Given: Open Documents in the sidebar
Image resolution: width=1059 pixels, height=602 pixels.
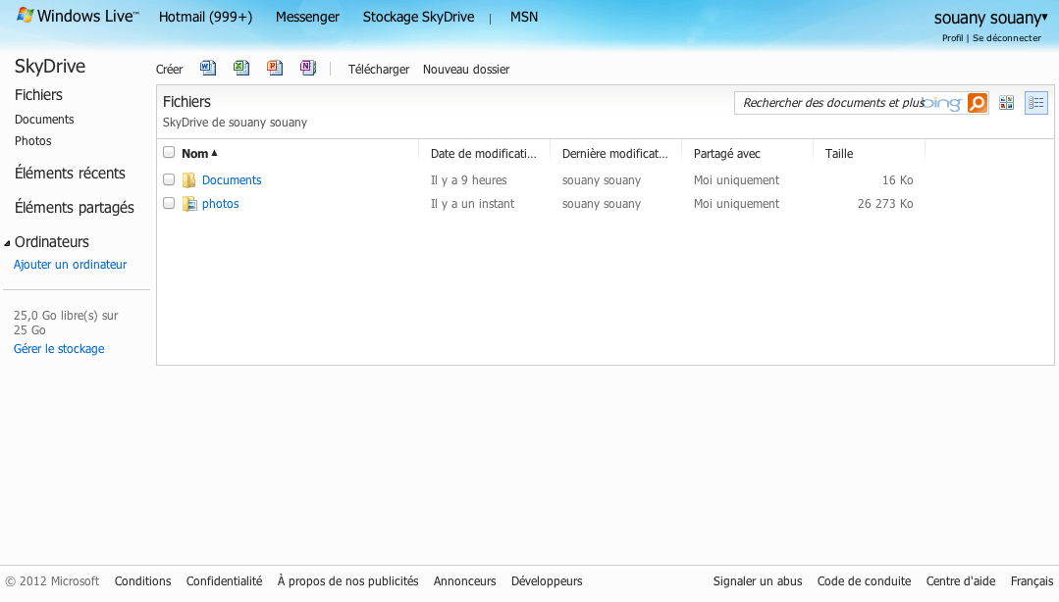Looking at the screenshot, I should [x=44, y=120].
